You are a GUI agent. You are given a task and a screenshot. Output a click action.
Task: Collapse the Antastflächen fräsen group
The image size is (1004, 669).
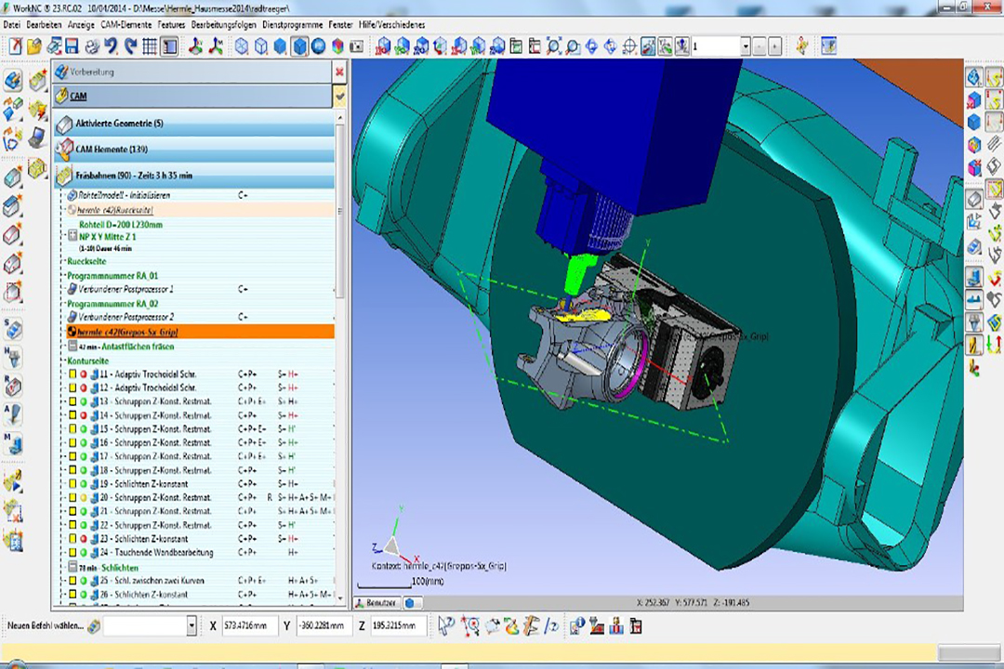73,347
